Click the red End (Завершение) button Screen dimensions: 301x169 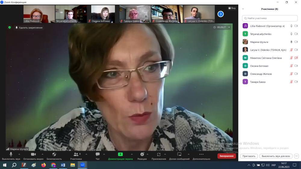(x=226, y=156)
